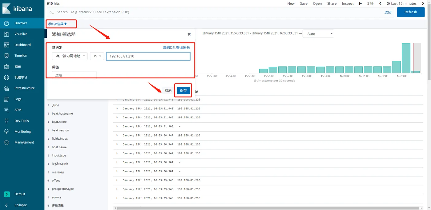Select message field
Screen dimensions: 431x210
pos(58,172)
